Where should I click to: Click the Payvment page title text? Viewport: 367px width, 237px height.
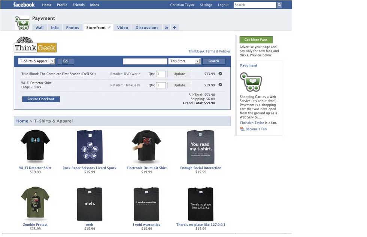pyautogui.click(x=43, y=18)
